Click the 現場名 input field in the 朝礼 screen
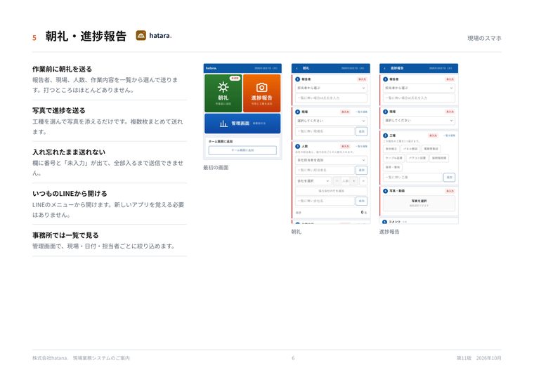The height and width of the screenshot is (377, 534). (x=325, y=131)
